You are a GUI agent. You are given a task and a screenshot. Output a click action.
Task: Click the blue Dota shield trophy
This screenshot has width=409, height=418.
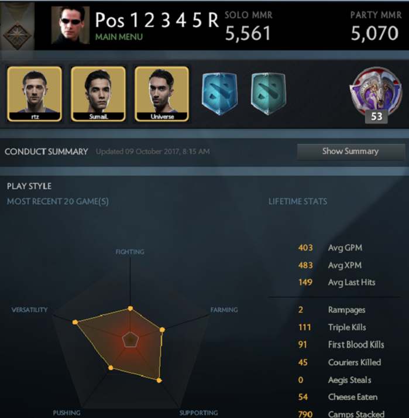[x=219, y=93]
